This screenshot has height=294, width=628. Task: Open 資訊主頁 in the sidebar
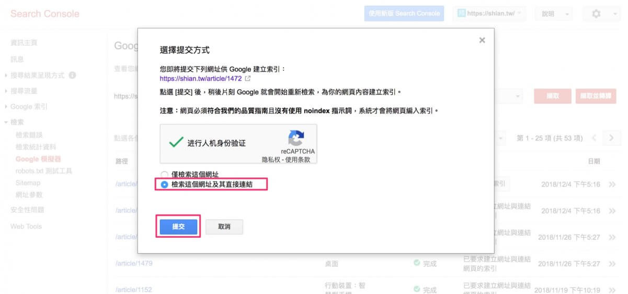pos(24,42)
